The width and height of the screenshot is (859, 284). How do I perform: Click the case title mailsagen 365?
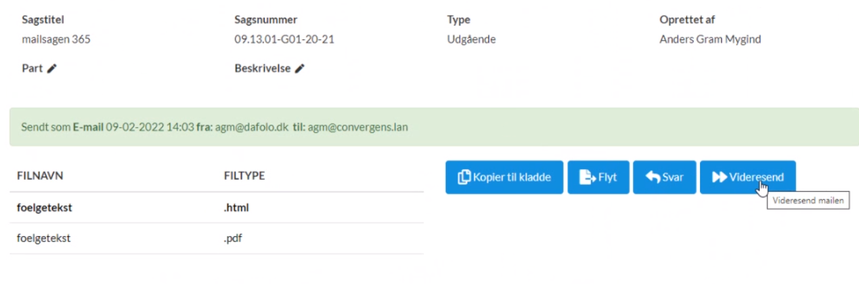[56, 39]
